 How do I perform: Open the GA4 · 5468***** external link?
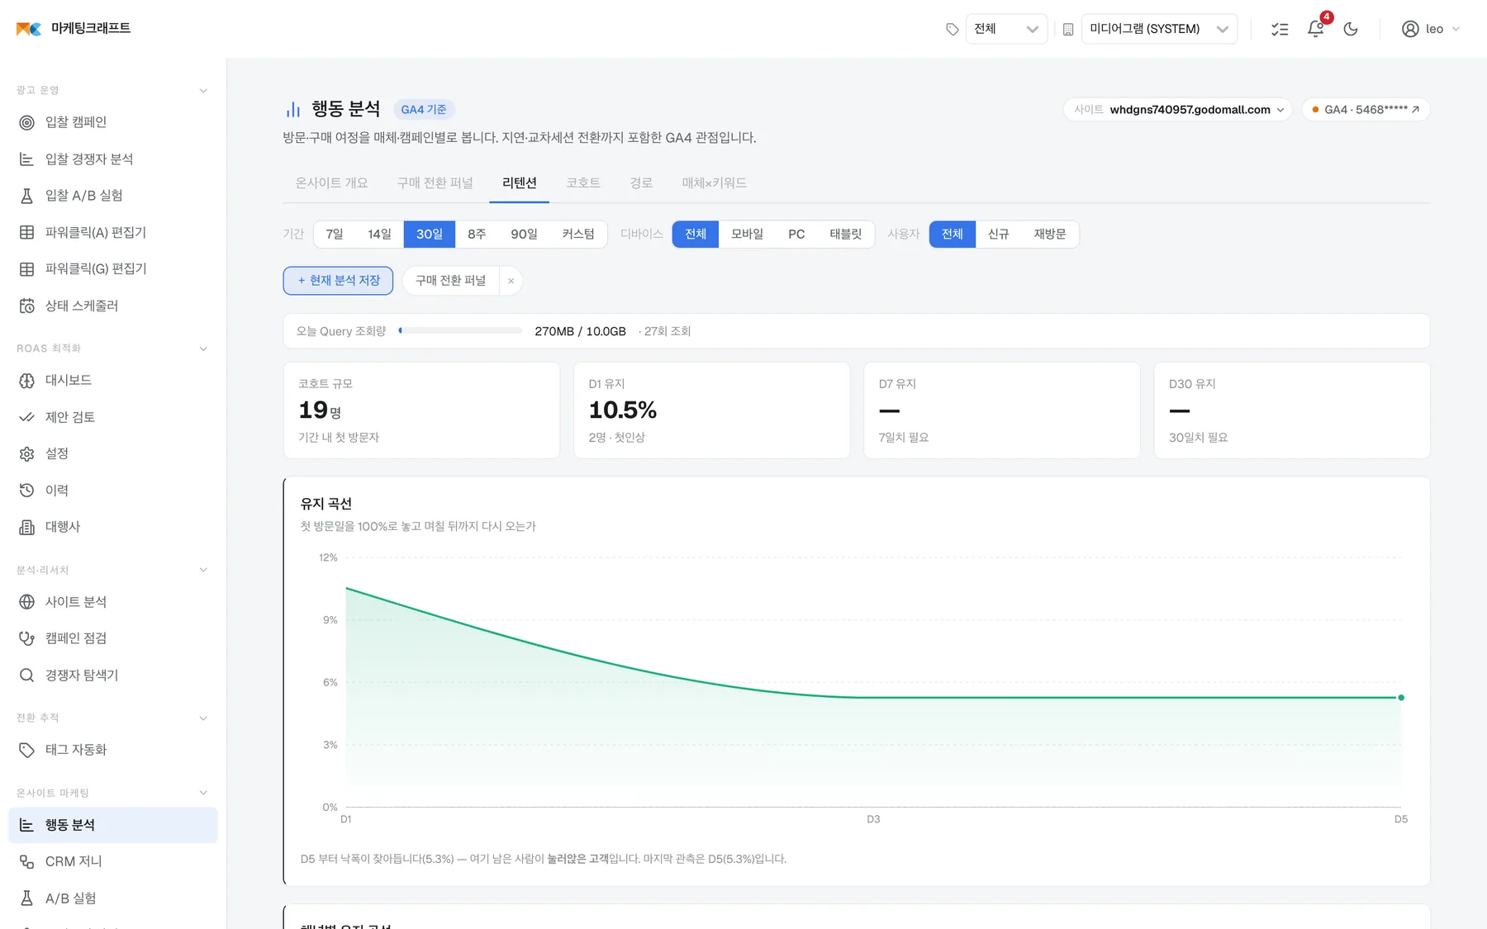[x=1366, y=110]
